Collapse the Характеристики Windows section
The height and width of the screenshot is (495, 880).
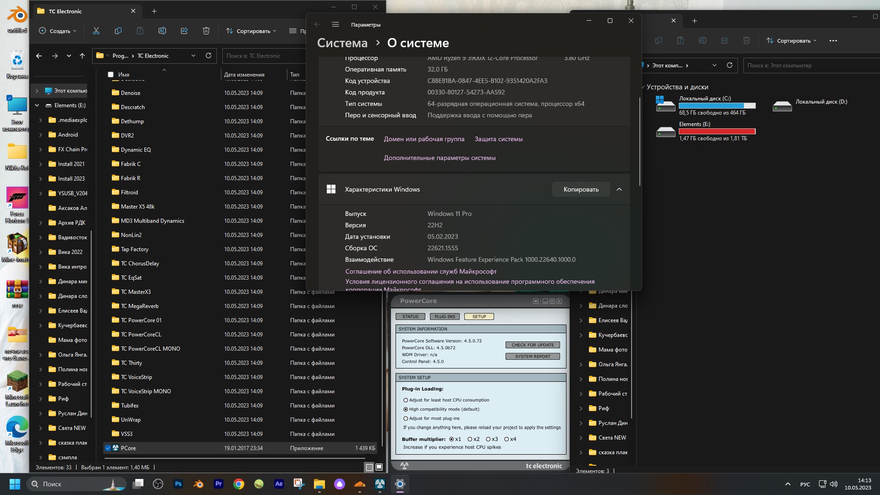(x=619, y=189)
